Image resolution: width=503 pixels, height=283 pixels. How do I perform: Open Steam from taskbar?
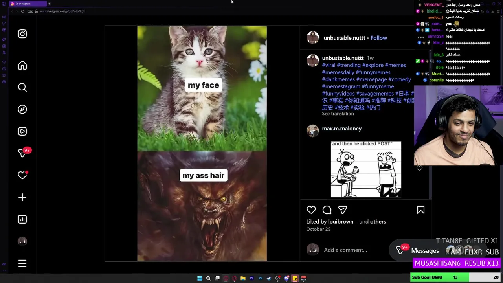(269, 278)
